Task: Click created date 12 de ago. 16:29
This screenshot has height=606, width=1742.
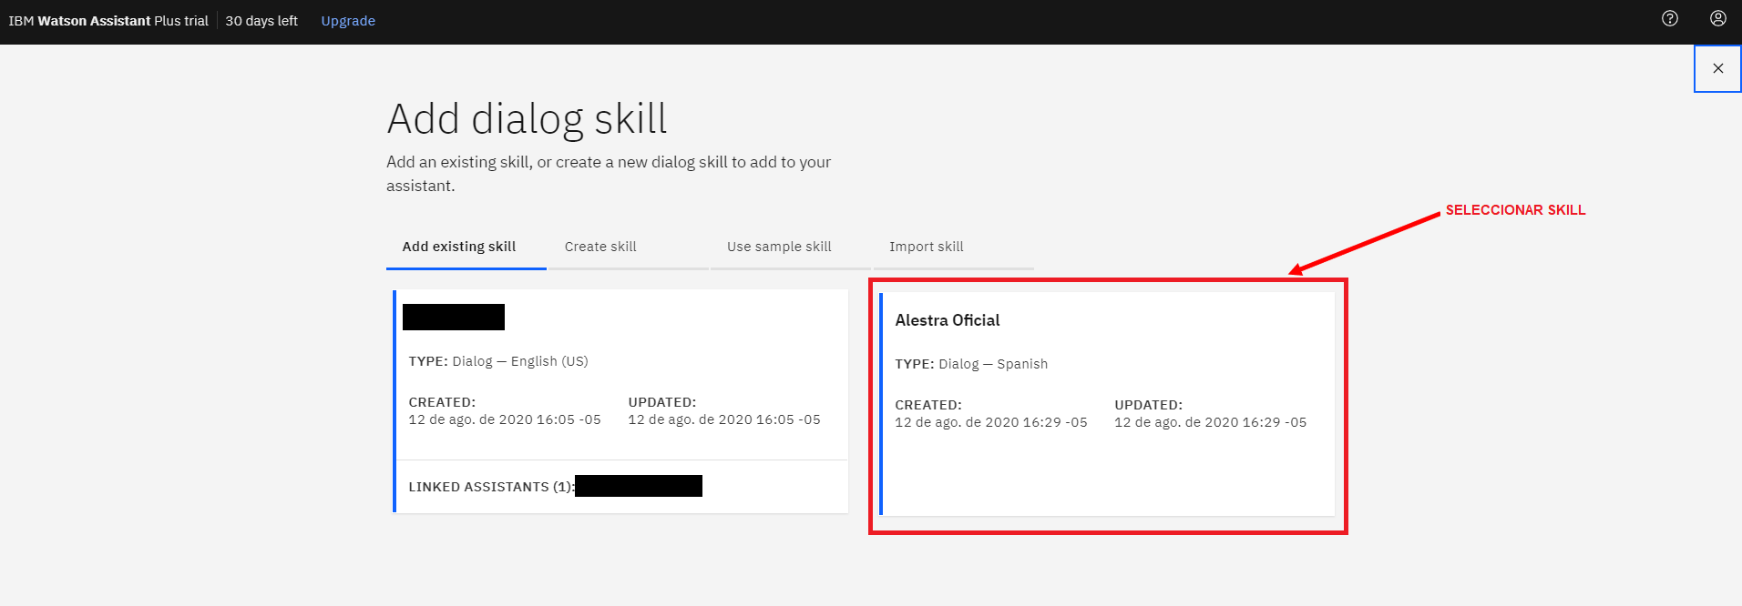Action: pyautogui.click(x=991, y=422)
